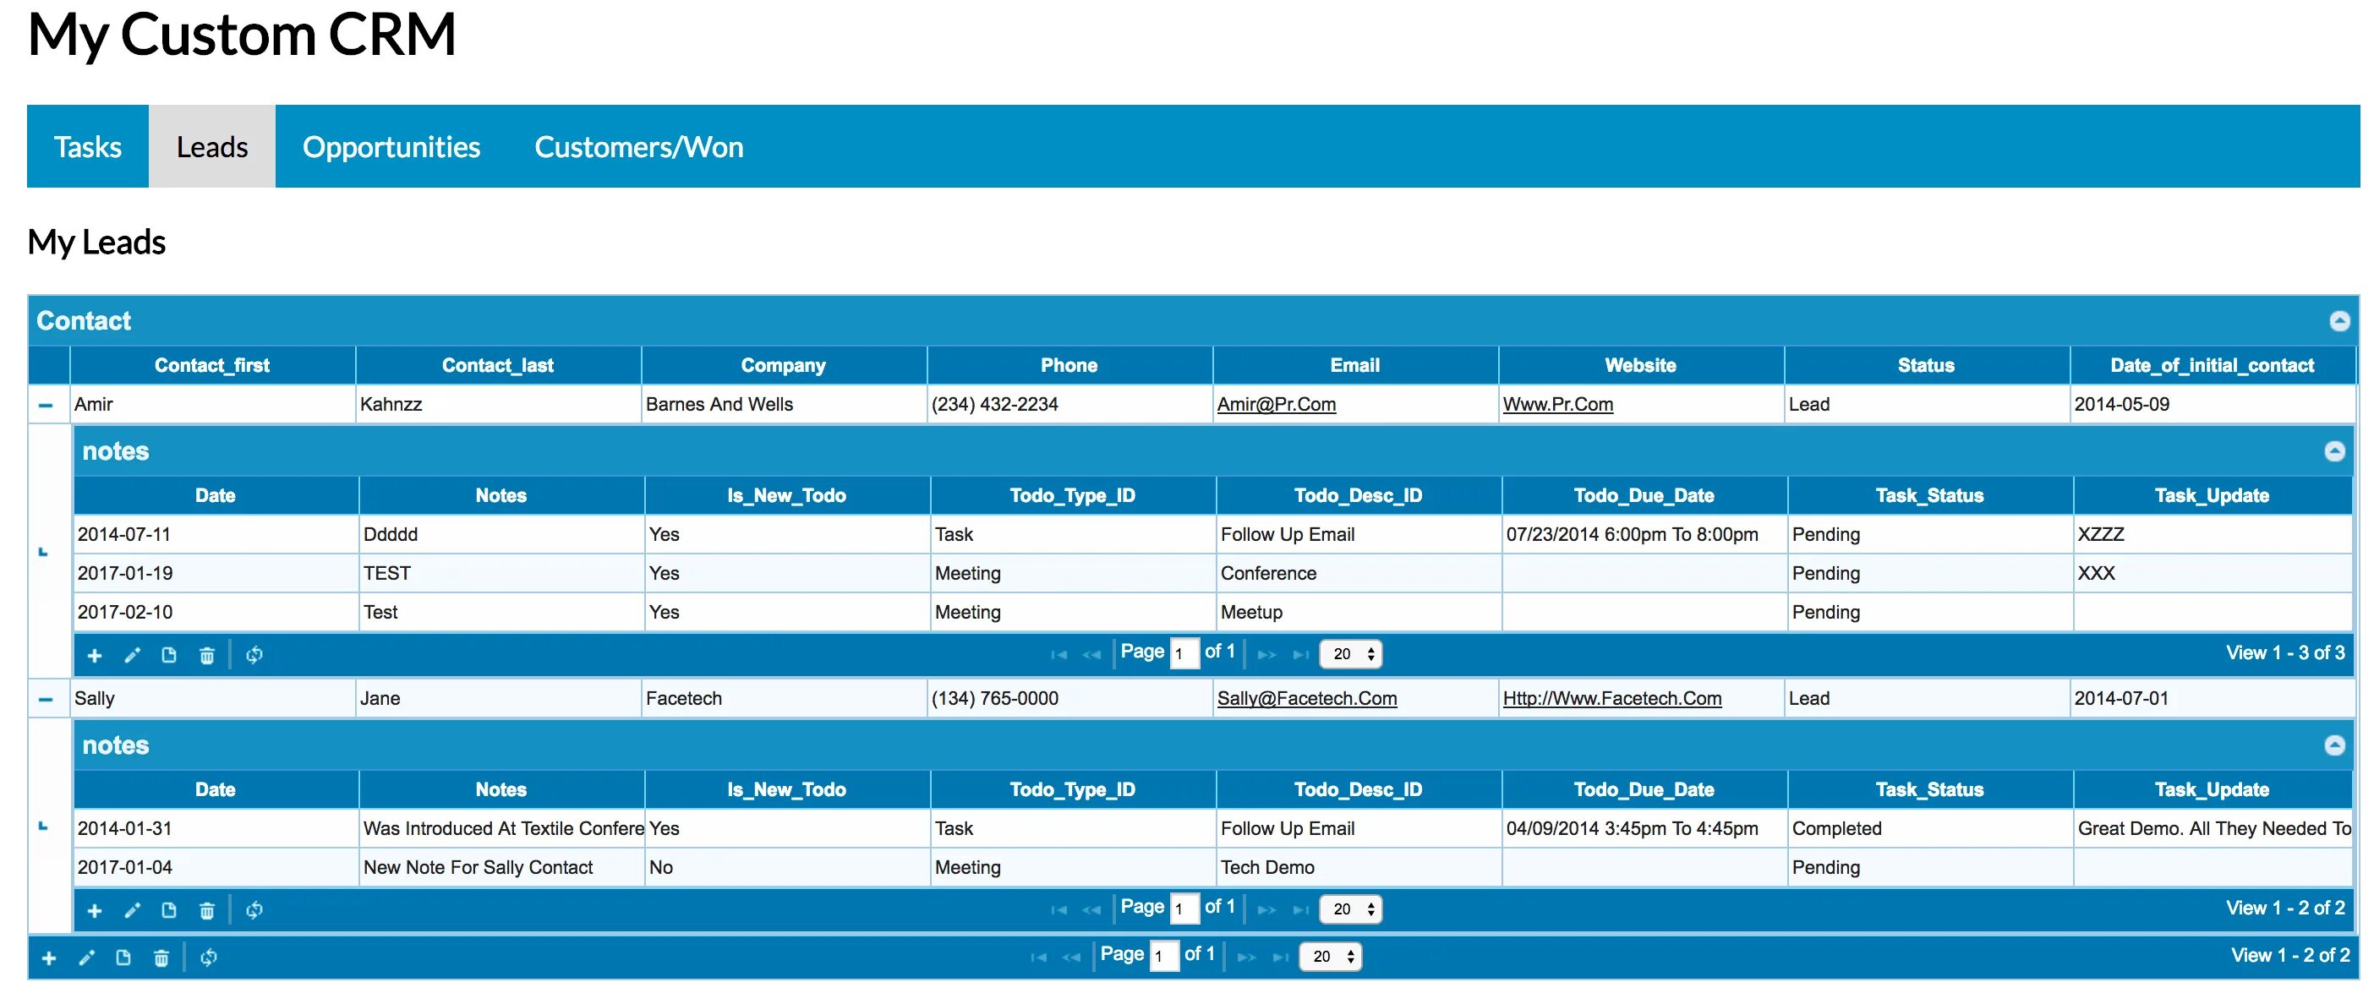This screenshot has width=2374, height=1004.
Task: Click trash icon in Sally's notes toolbar
Action: click(x=206, y=911)
